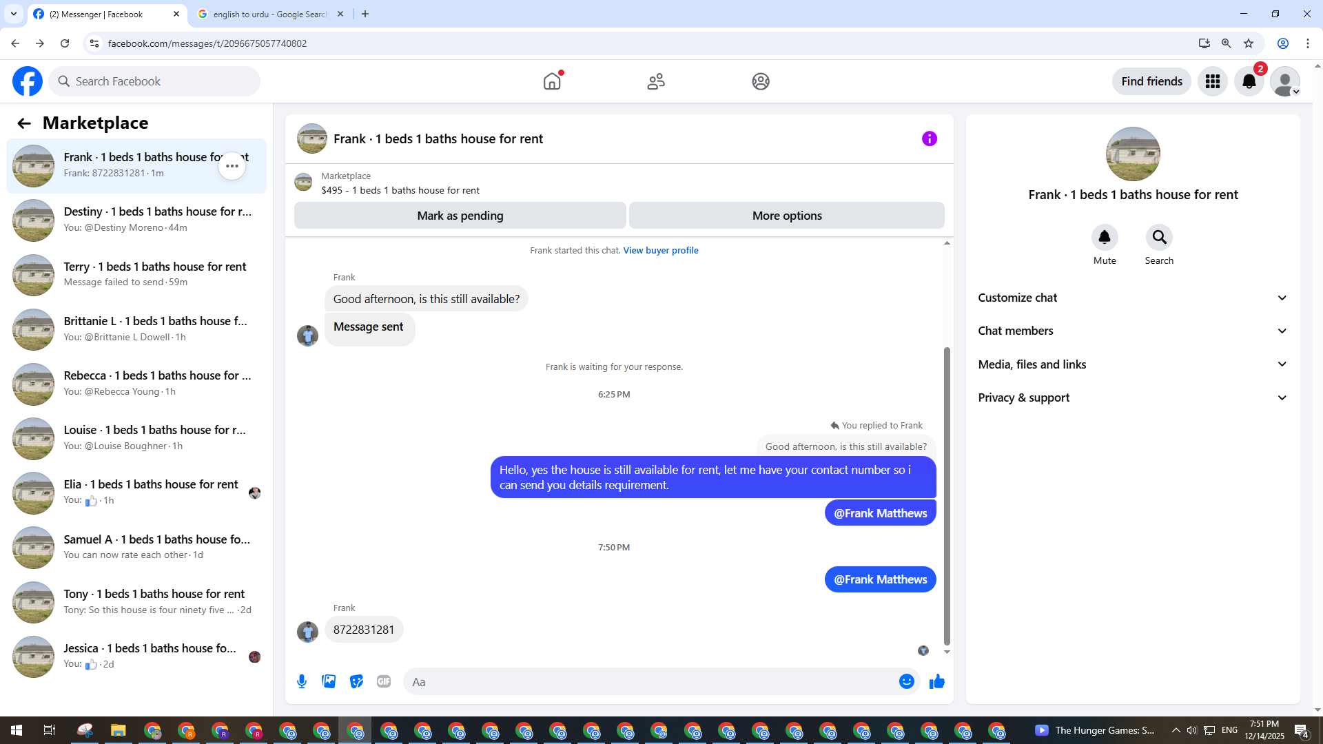Screen dimensions: 1323x744
Task: Open the sticker picker icon
Action: click(x=356, y=681)
